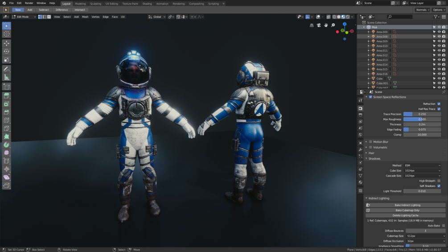
Task: Open the Global orientation dropdown
Action: (157, 17)
